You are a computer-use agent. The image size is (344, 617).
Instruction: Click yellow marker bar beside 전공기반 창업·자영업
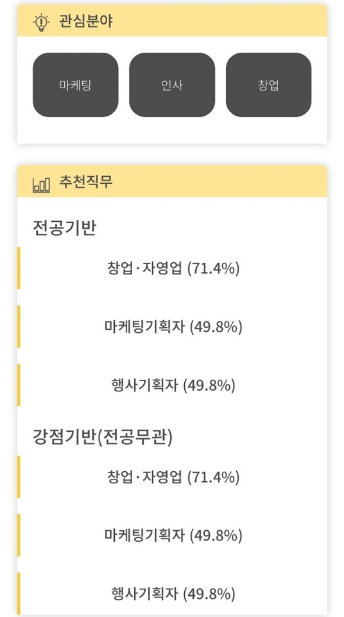(19, 269)
